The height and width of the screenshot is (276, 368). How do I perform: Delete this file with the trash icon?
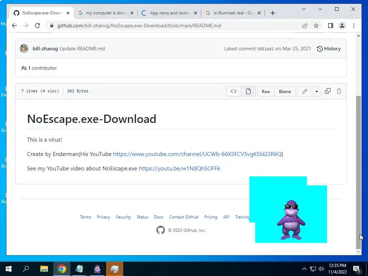click(x=339, y=91)
